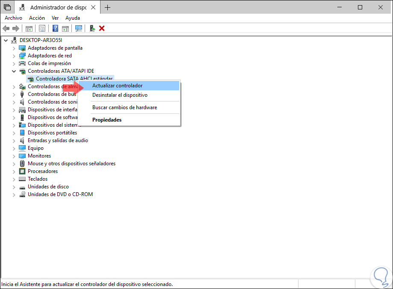
Task: Select the Procesadores label
Action: pyautogui.click(x=43, y=171)
